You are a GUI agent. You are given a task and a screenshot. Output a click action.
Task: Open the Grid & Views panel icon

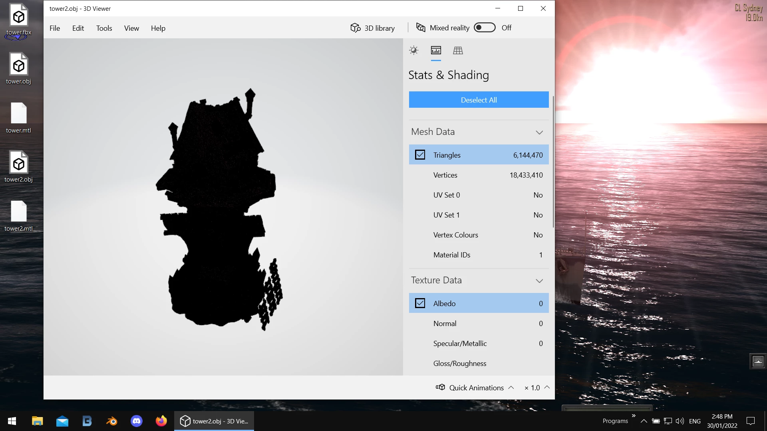pos(458,50)
